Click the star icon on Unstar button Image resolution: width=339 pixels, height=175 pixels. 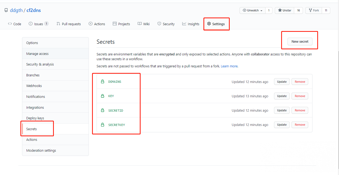pos(280,10)
